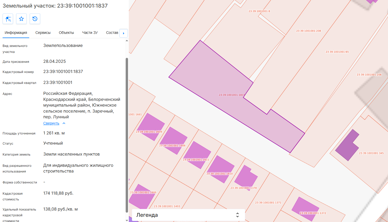The height and width of the screenshot is (222, 388).
Task: Click the info panel vertical scrollbar thumb
Action: pyautogui.click(x=127, y=135)
